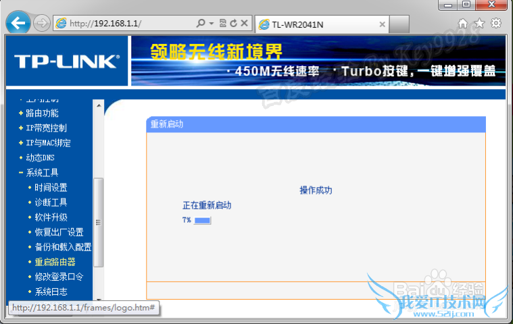The width and height of the screenshot is (513, 324).
Task: Click the sidebar scrollbar up arrow
Action: coord(99,105)
